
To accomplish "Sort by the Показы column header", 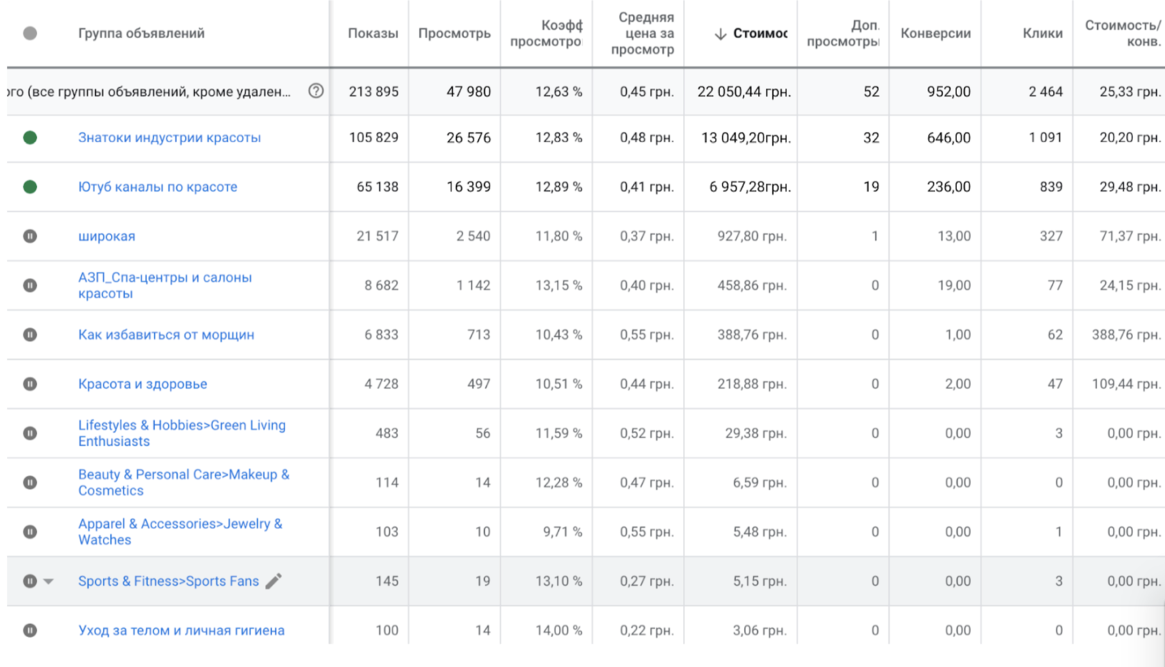I will [373, 33].
